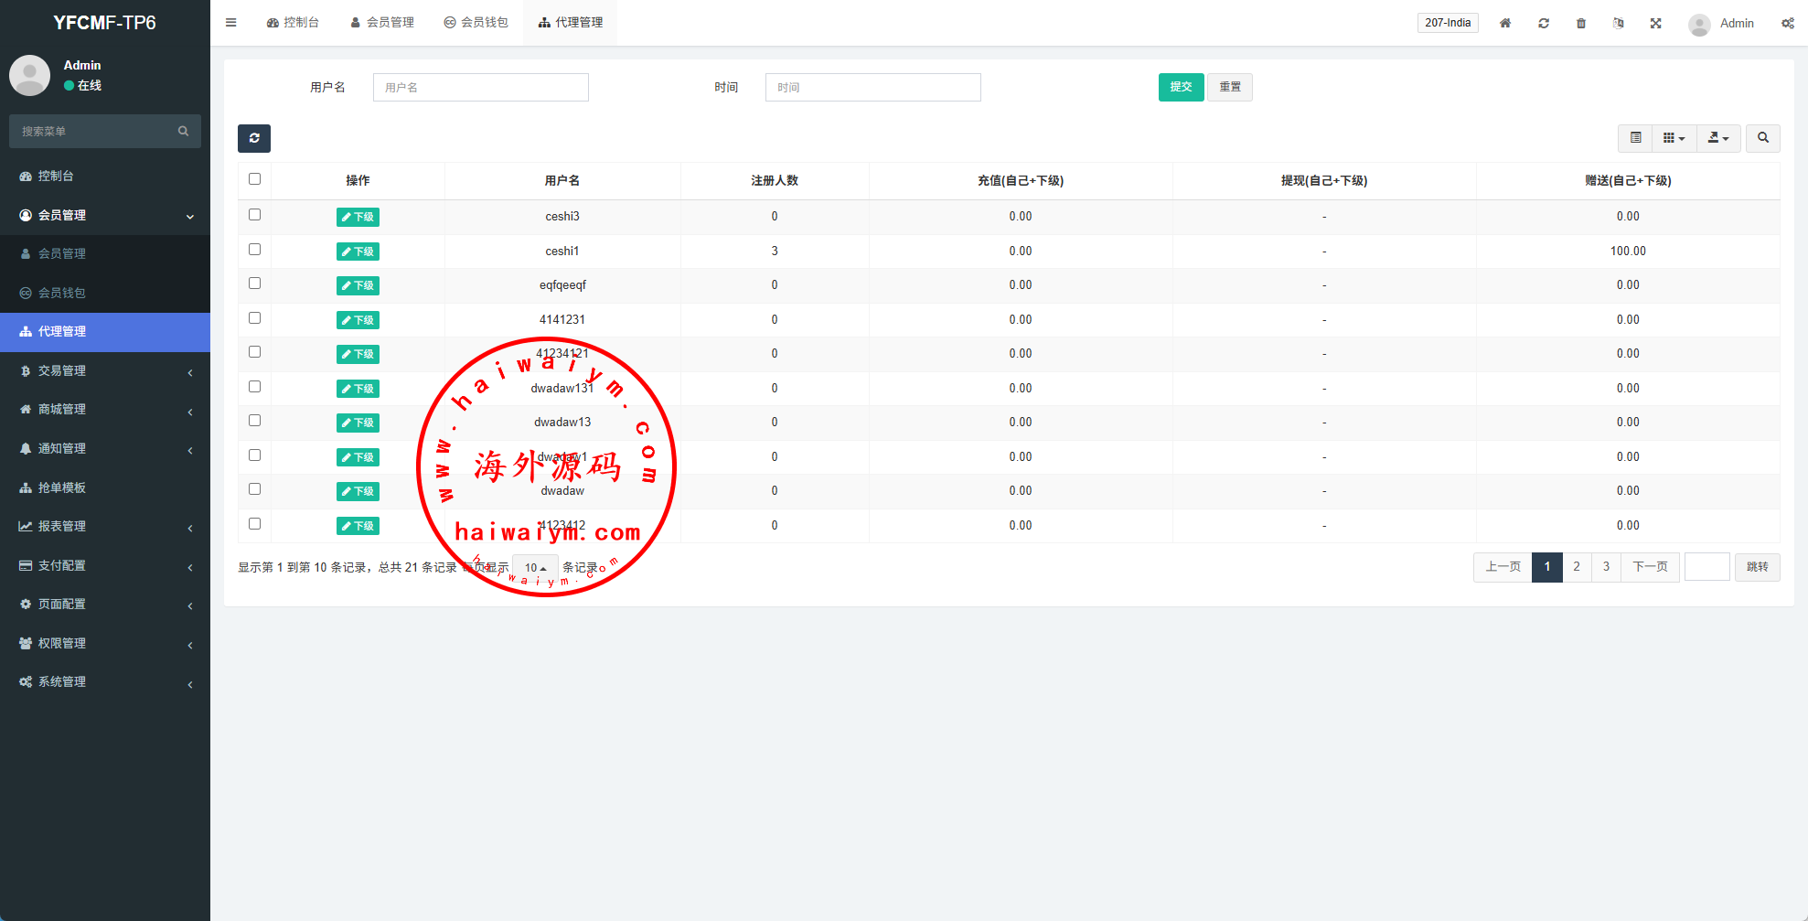Open the export data dropdown
The height and width of the screenshot is (921, 1808).
tap(1718, 138)
